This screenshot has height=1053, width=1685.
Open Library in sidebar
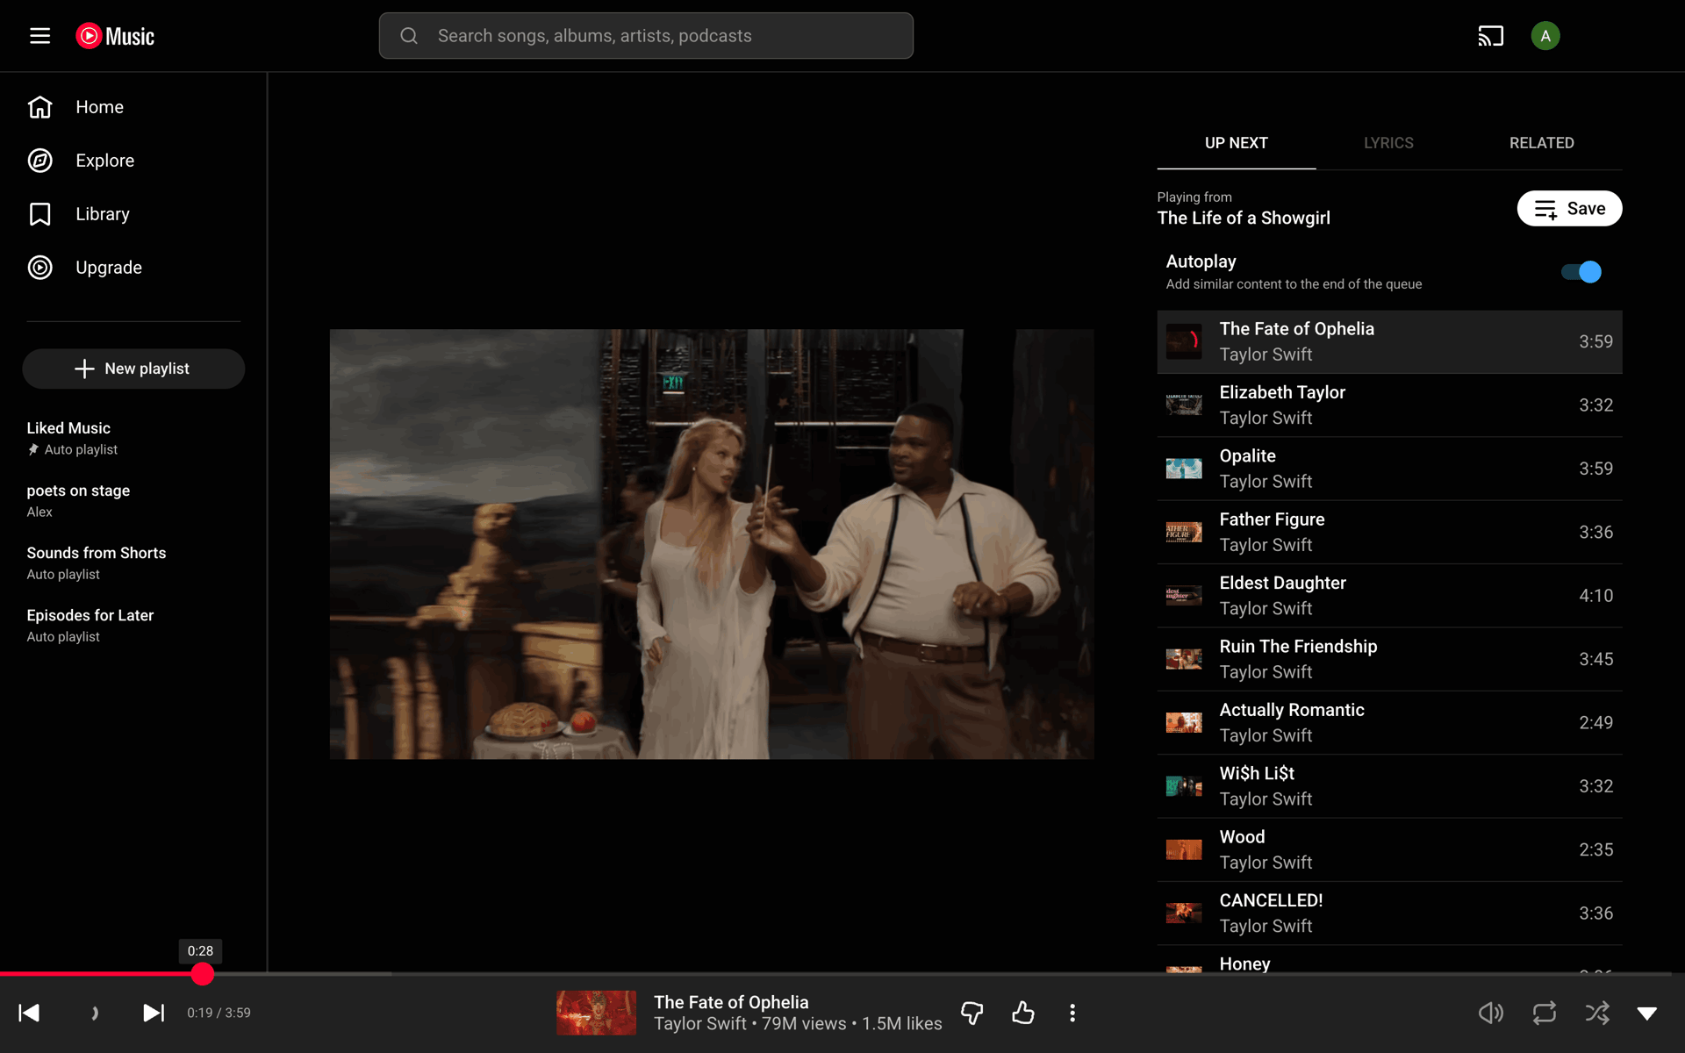coord(133,214)
